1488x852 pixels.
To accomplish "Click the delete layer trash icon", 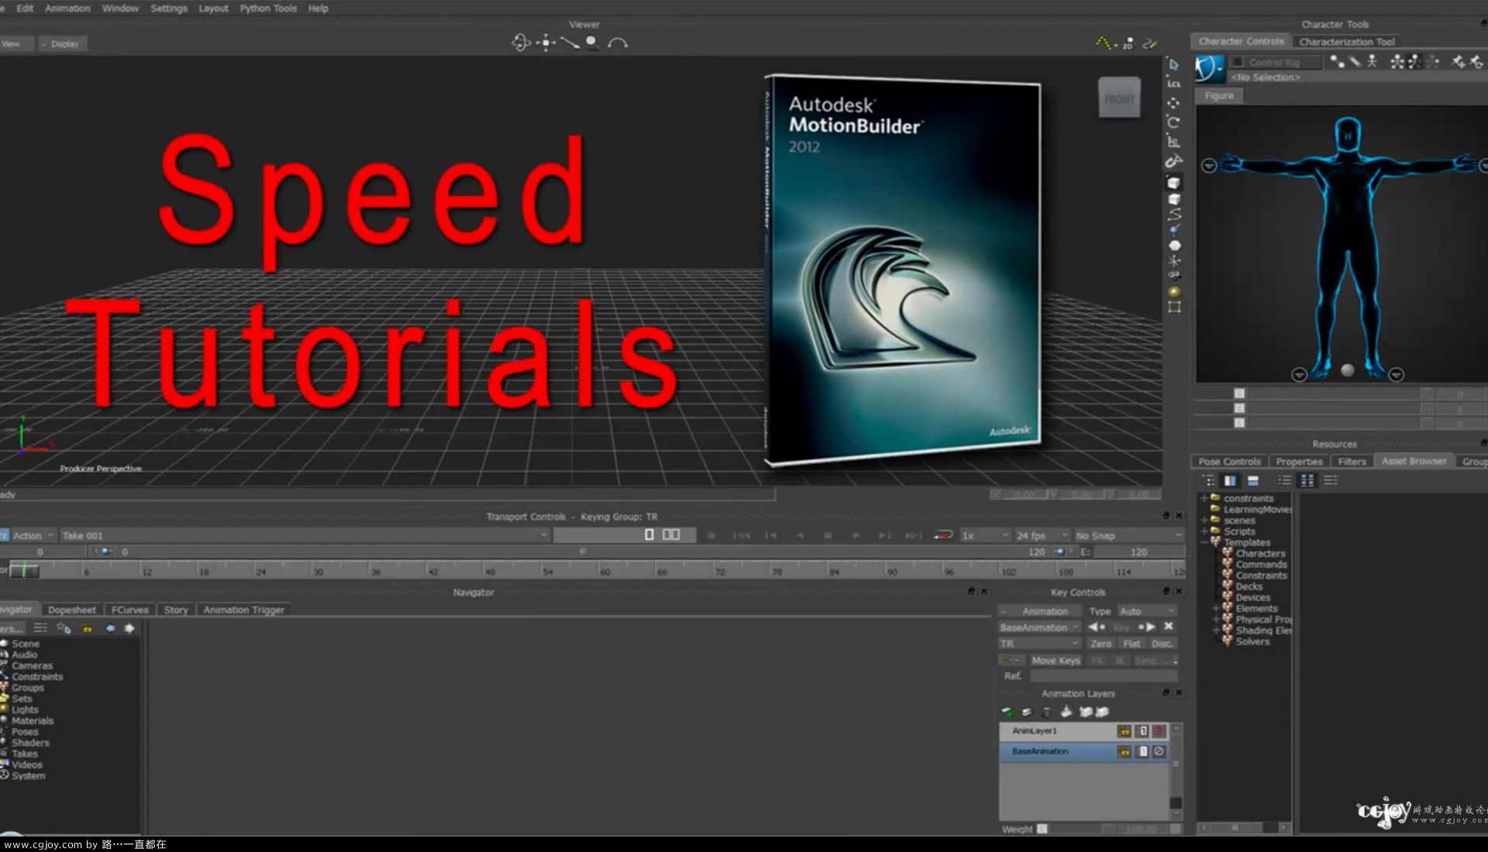I will point(1046,712).
